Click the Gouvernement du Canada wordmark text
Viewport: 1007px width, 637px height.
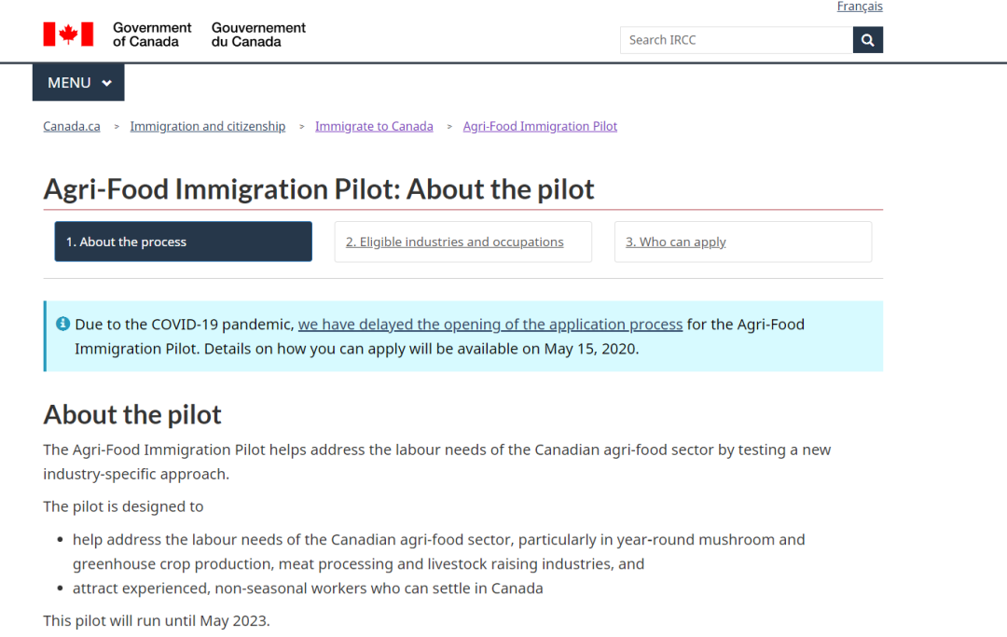pos(259,35)
